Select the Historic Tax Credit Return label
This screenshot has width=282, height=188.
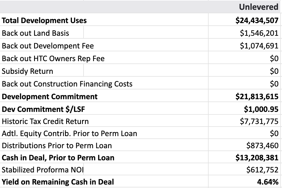click(x=45, y=122)
